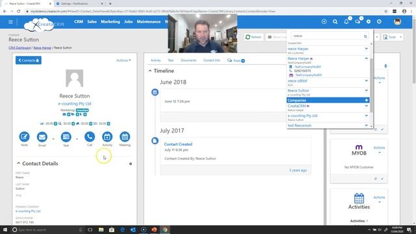This screenshot has height=234, width=416.
Task: Open the CRM Dashboard breadcrumb link
Action: (19, 47)
